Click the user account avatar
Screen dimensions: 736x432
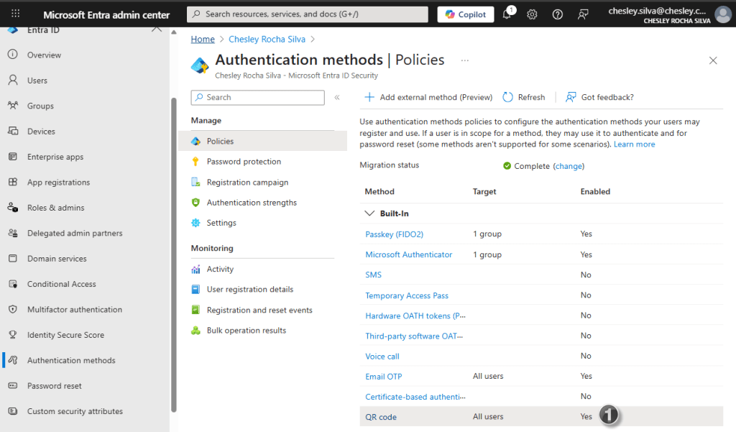tap(722, 14)
